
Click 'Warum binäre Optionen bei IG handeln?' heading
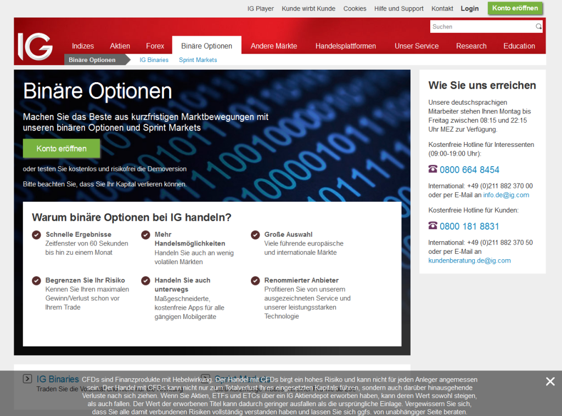point(132,217)
